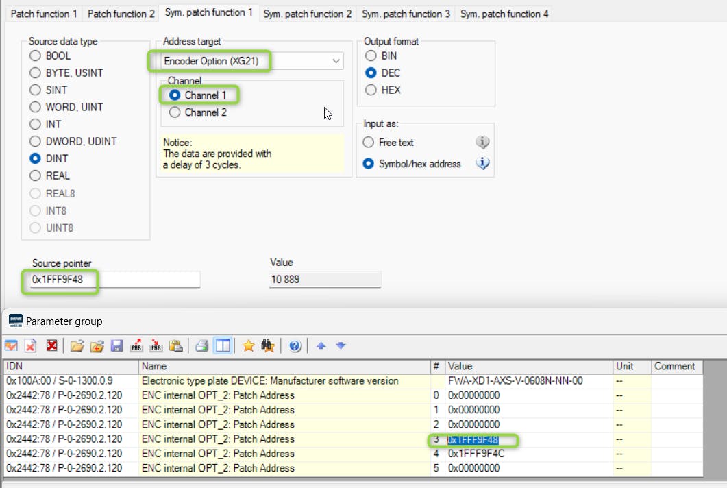Click info icon beside Symbol/hex address
Image resolution: width=727 pixels, height=488 pixels.
[482, 164]
